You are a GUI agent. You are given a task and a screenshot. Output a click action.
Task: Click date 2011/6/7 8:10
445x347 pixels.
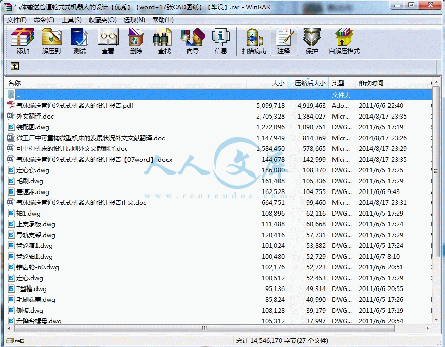(x=379, y=256)
